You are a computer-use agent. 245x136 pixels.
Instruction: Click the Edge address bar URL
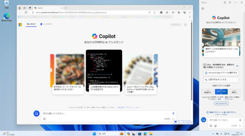click(x=71, y=12)
